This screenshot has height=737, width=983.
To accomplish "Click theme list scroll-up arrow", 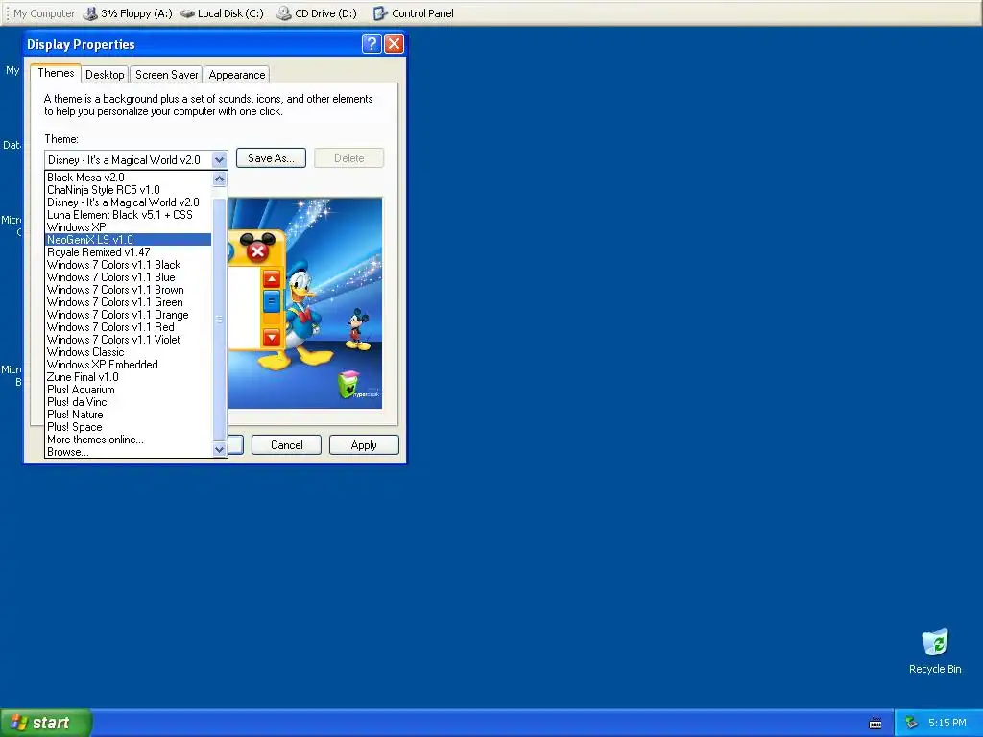I will [219, 179].
